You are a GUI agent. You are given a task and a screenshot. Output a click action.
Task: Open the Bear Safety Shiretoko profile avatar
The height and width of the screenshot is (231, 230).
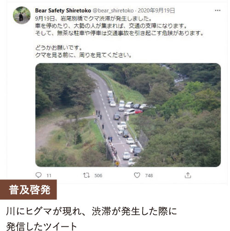pyautogui.click(x=22, y=15)
